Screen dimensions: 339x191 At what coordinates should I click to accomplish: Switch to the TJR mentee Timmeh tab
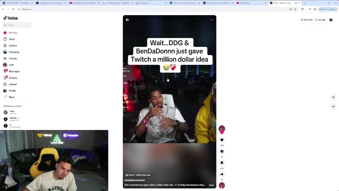(x=184, y=3)
